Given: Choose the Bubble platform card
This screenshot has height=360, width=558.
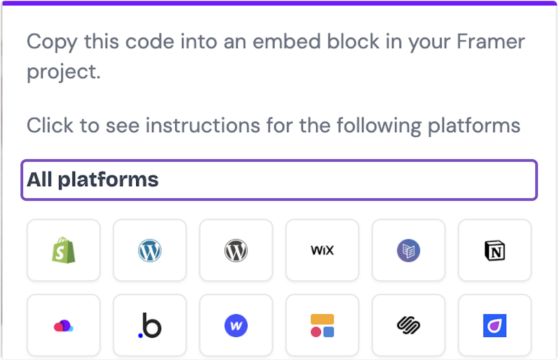Looking at the screenshot, I should [150, 325].
